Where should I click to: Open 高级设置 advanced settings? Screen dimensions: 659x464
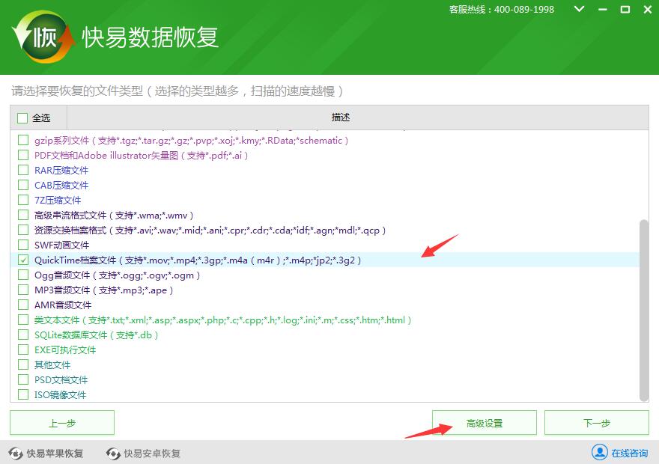click(485, 423)
